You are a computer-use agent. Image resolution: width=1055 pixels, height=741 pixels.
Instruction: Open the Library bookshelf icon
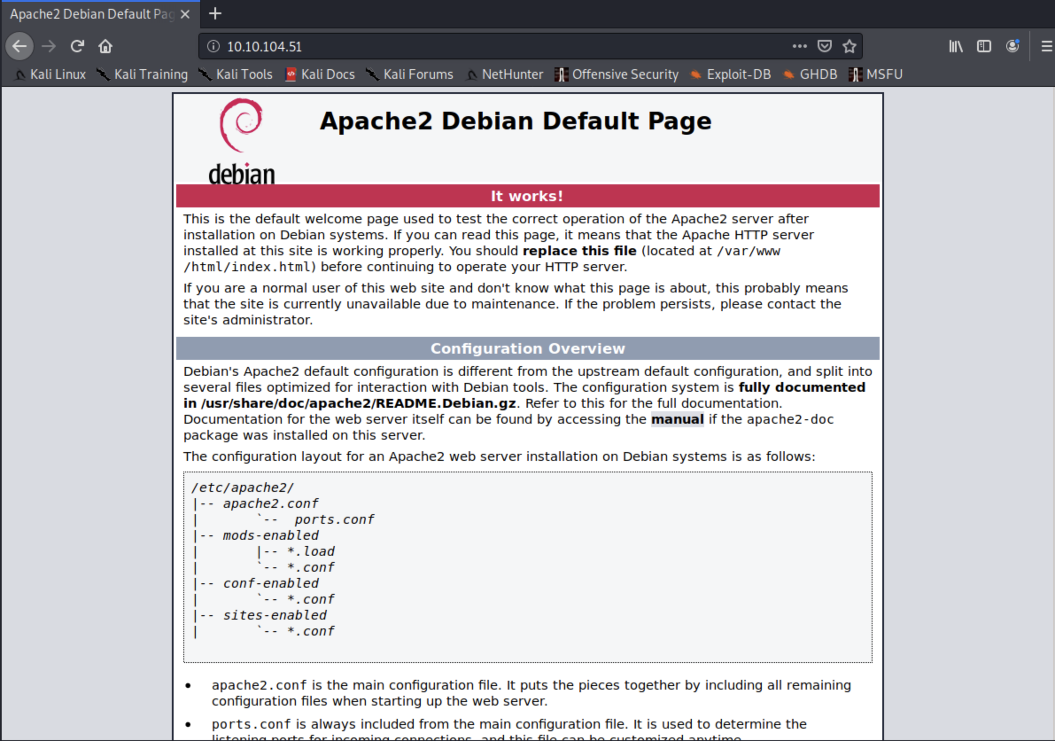pyautogui.click(x=956, y=47)
